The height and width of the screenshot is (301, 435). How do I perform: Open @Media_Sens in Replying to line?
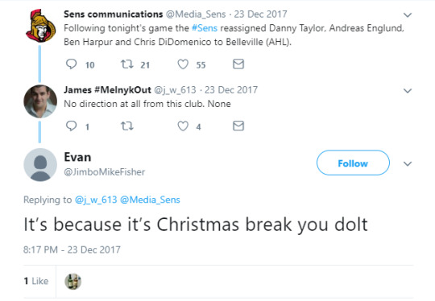pyautogui.click(x=150, y=200)
